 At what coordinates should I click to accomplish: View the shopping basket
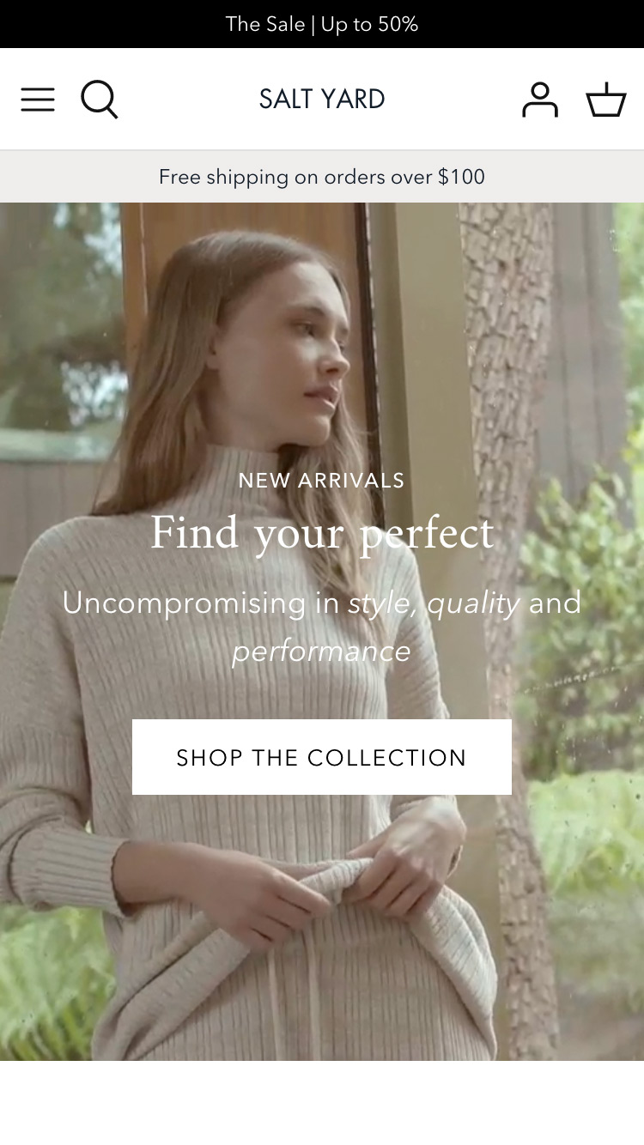coord(606,100)
